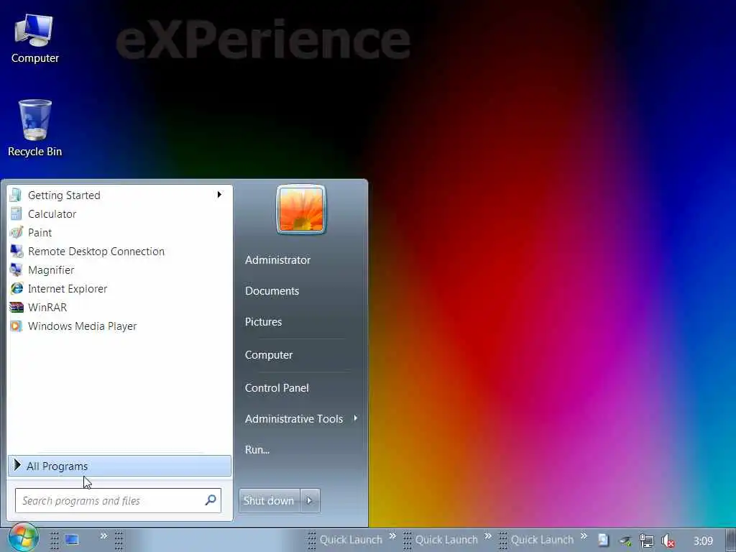This screenshot has height=552, width=736.
Task: Open Control Panel
Action: 277,388
